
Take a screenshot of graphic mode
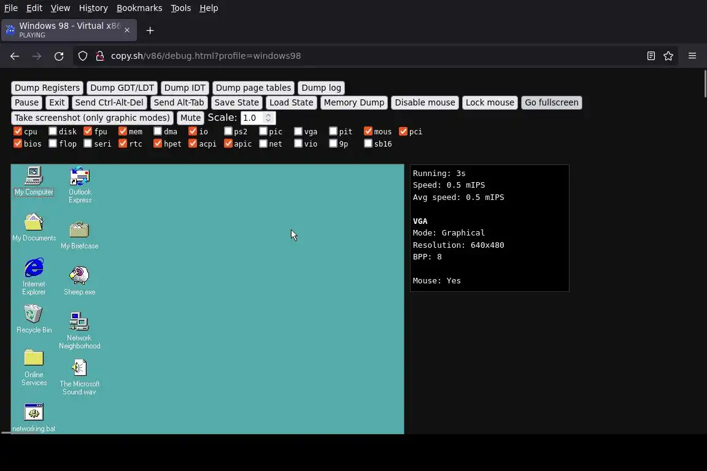point(92,118)
